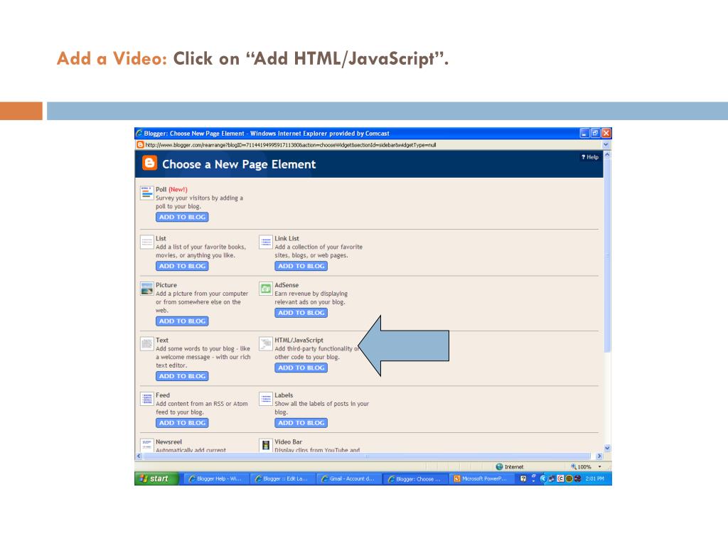Click the Video Bar filmstrip icon
Viewport: 728px width, 546px height.
point(266,445)
